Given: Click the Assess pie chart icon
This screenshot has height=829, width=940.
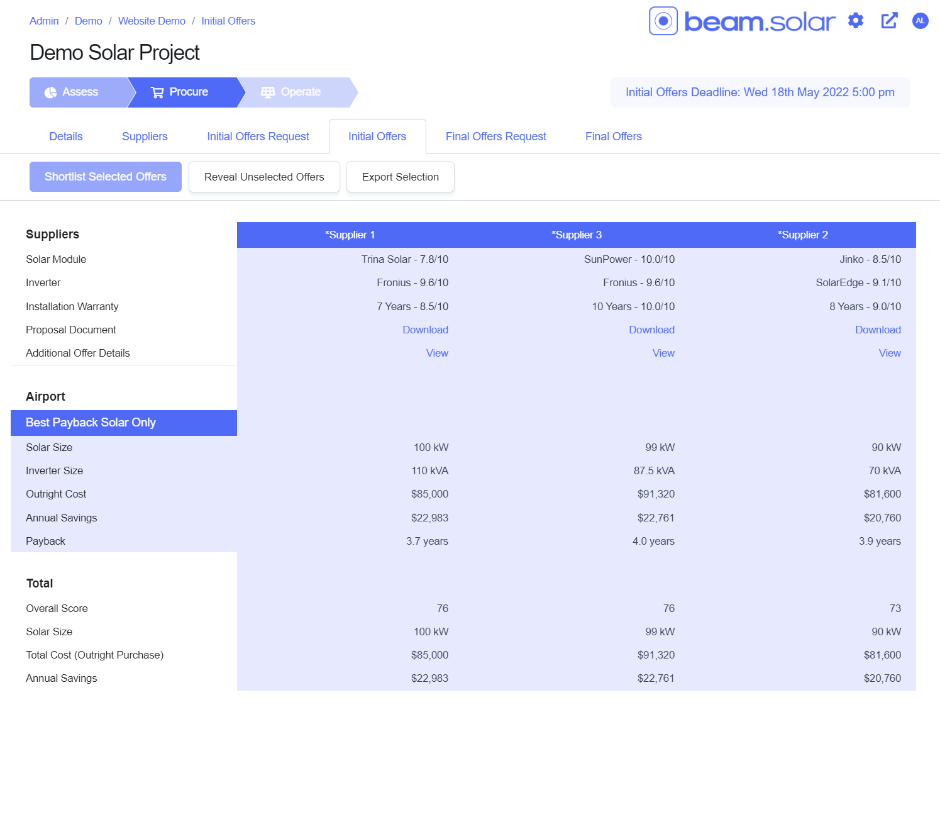Looking at the screenshot, I should pos(50,92).
